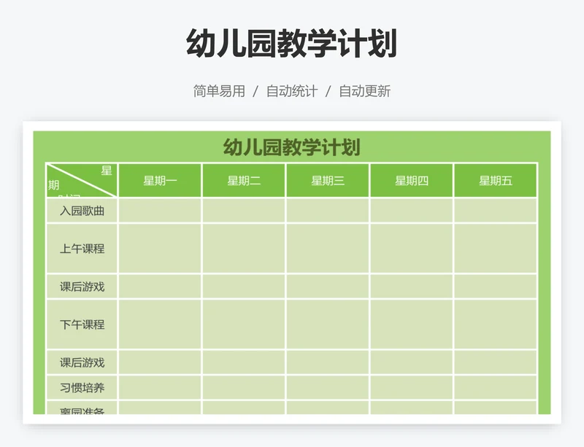This screenshot has width=584, height=447.
Task: Click the large page title 幼儿园教学计划
Action: pyautogui.click(x=291, y=44)
